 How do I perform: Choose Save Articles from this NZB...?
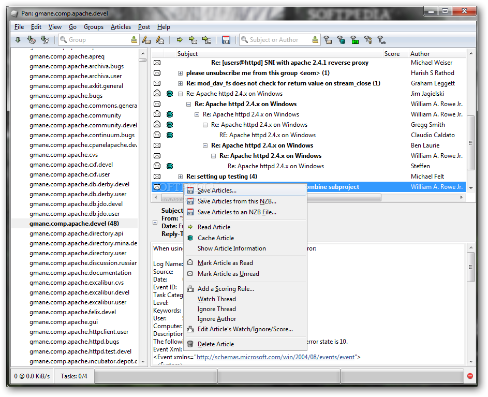point(245,201)
